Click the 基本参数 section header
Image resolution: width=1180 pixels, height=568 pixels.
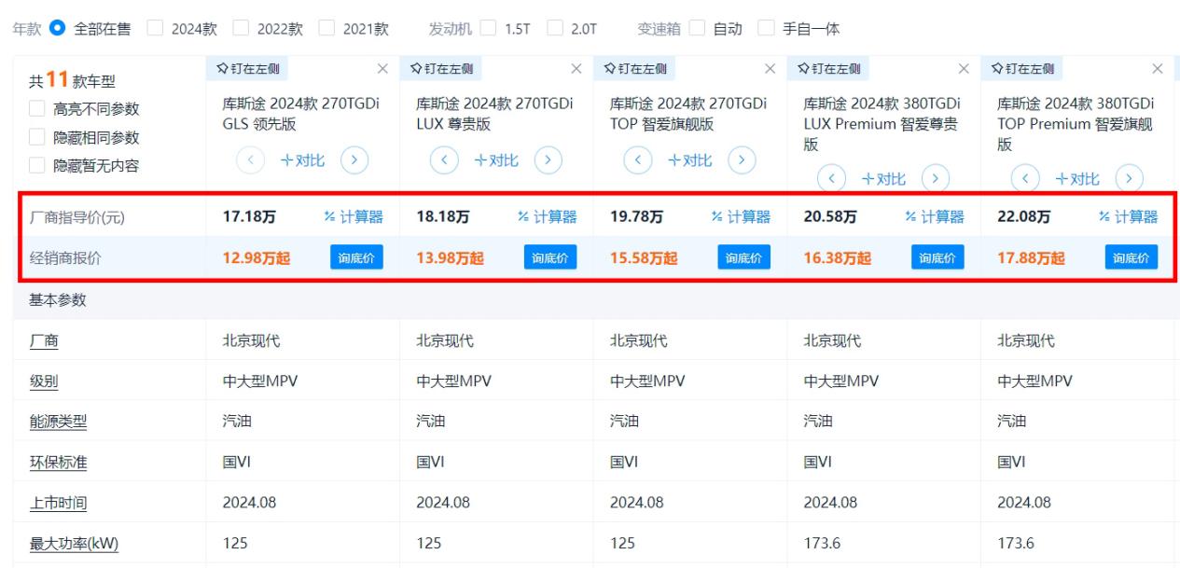click(x=58, y=299)
